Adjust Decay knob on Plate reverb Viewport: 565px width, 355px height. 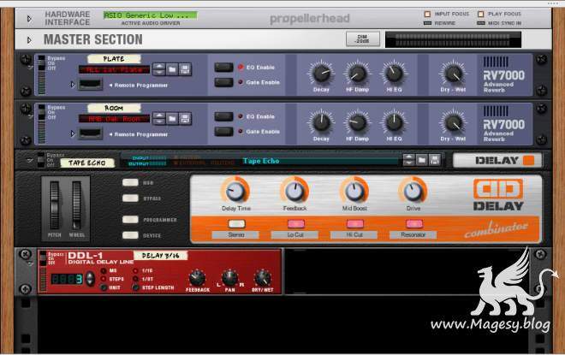point(321,74)
